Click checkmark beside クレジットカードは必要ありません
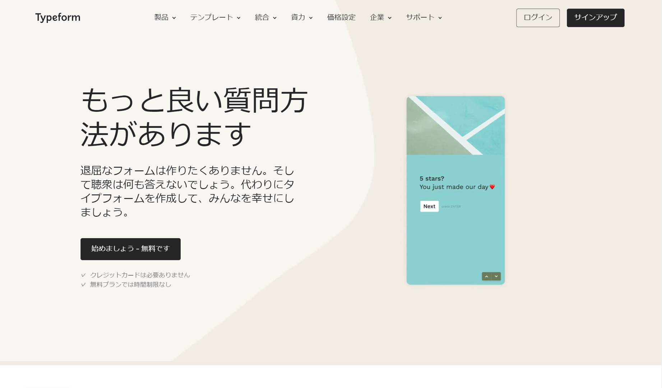Screen dimensions: 662x388 (83, 275)
